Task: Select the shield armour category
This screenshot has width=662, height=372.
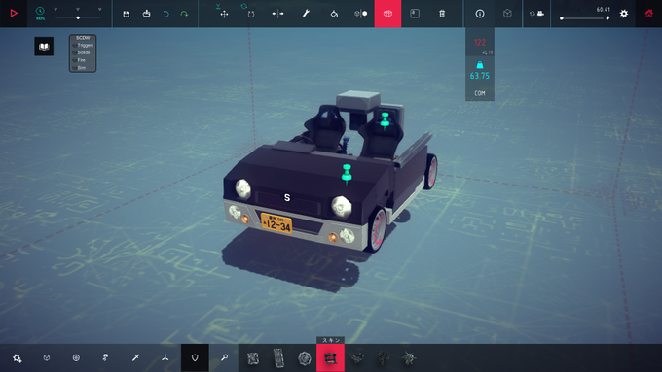Action: 195,357
